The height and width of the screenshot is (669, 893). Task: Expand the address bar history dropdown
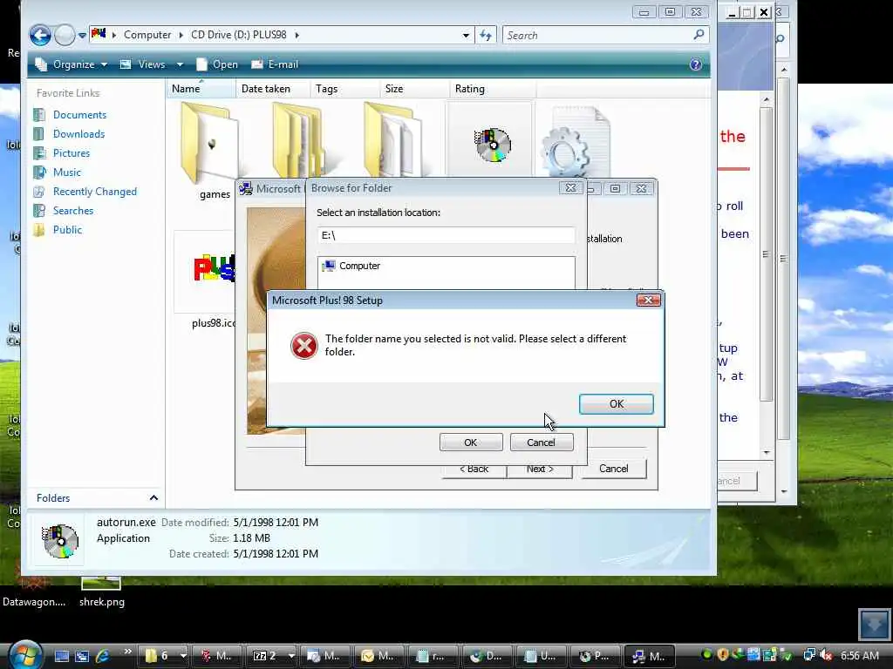pyautogui.click(x=466, y=35)
